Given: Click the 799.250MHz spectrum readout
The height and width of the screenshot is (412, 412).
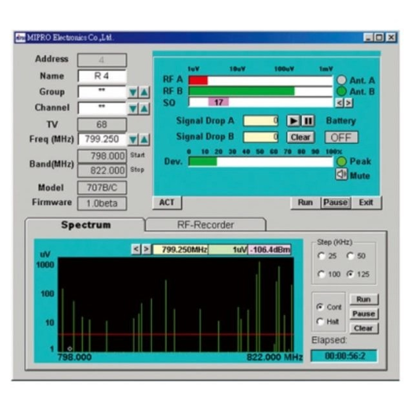Looking at the screenshot, I should tap(180, 249).
